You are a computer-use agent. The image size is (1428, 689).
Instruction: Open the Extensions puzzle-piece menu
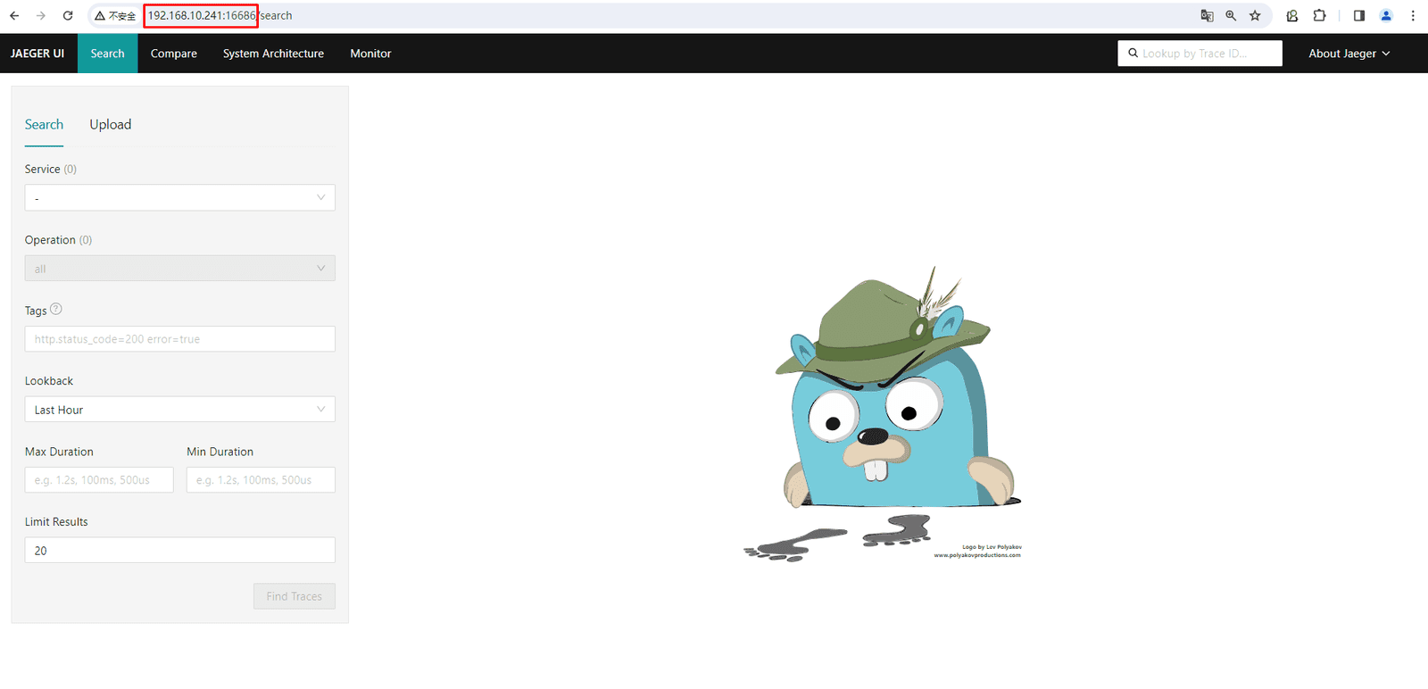(x=1319, y=15)
